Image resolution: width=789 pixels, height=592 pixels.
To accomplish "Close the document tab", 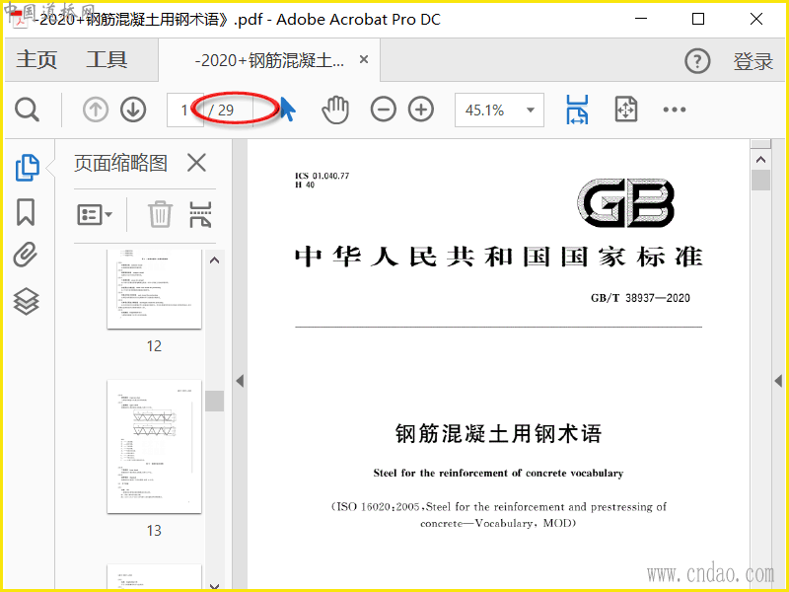I will (364, 59).
